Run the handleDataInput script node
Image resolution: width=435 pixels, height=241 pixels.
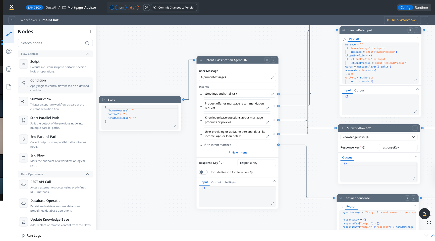coord(410,30)
